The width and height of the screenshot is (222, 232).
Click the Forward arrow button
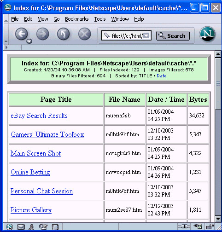point(42,34)
